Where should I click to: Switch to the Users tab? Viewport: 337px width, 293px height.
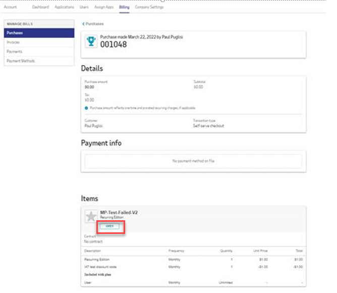click(x=84, y=7)
